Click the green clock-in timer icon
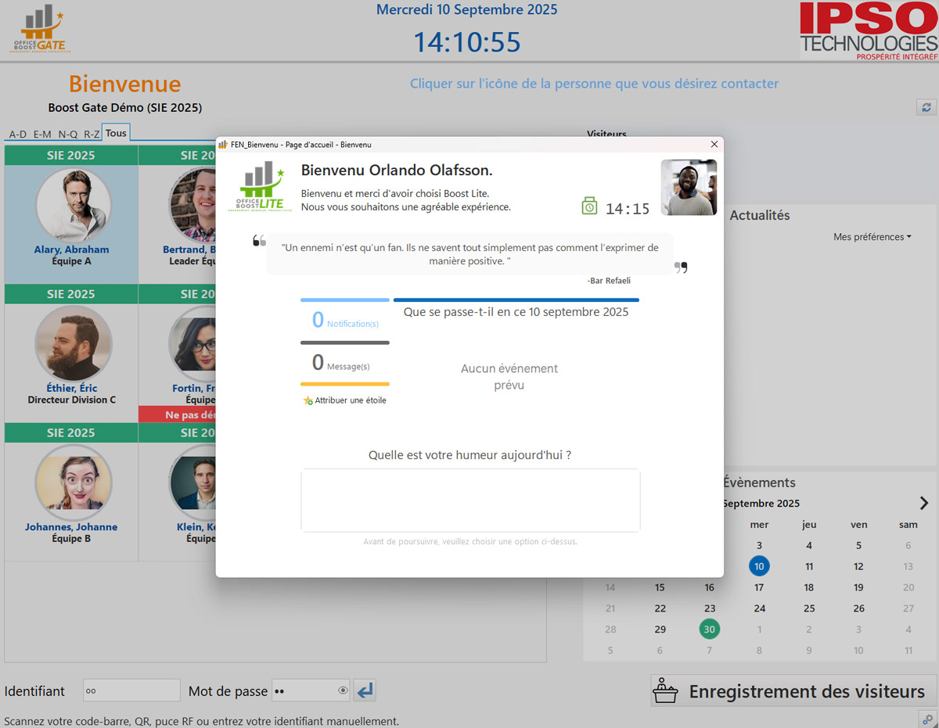Viewport: 939px width, 728px height. 589,206
